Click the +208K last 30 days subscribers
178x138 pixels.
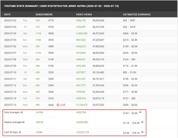point(39,132)
